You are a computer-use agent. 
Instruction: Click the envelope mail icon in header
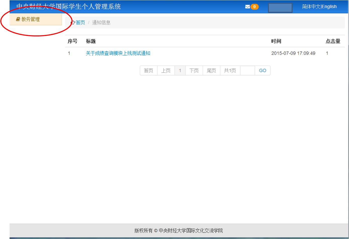(x=248, y=7)
